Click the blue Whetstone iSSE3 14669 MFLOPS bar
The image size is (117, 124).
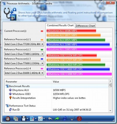click(x=78, y=69)
